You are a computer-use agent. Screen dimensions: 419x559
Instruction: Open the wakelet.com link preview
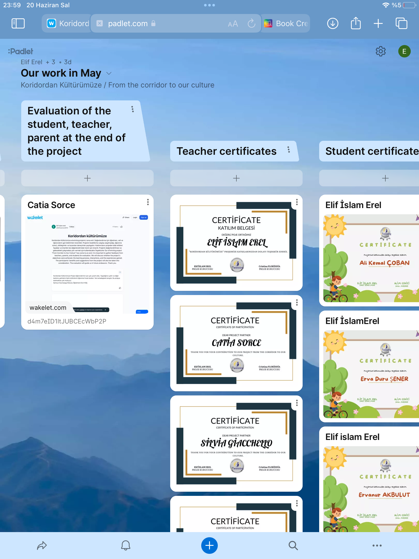coord(87,264)
